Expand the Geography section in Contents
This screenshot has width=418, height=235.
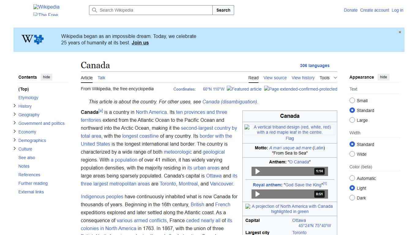pos(14,114)
